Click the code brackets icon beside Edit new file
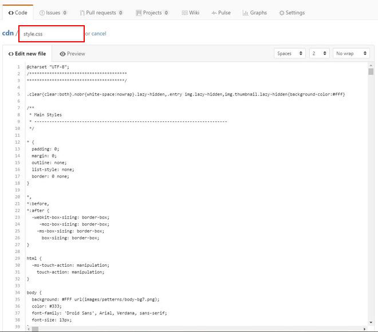 [11, 54]
